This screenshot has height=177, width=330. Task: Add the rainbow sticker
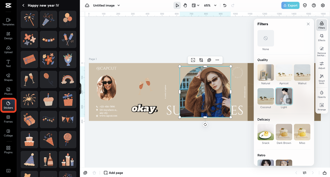point(68,80)
